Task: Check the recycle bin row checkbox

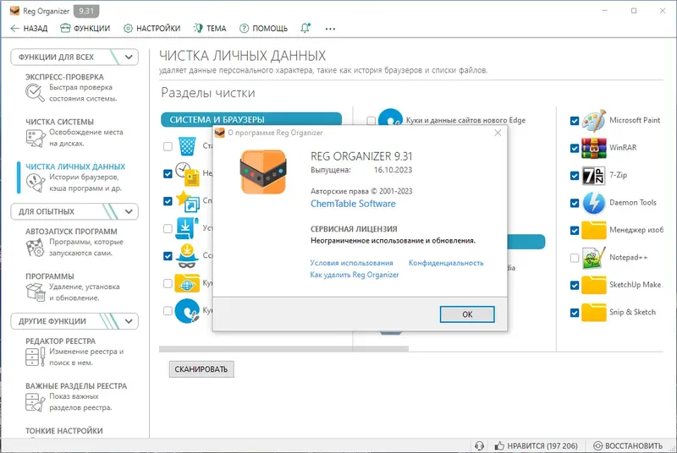Action: pyautogui.click(x=168, y=146)
